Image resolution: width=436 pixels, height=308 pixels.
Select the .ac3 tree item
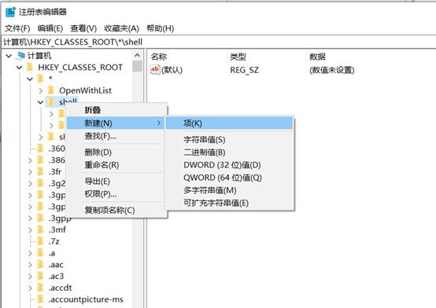[56, 276]
